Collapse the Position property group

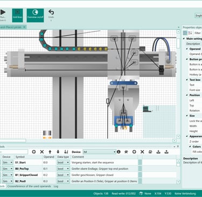(187, 95)
